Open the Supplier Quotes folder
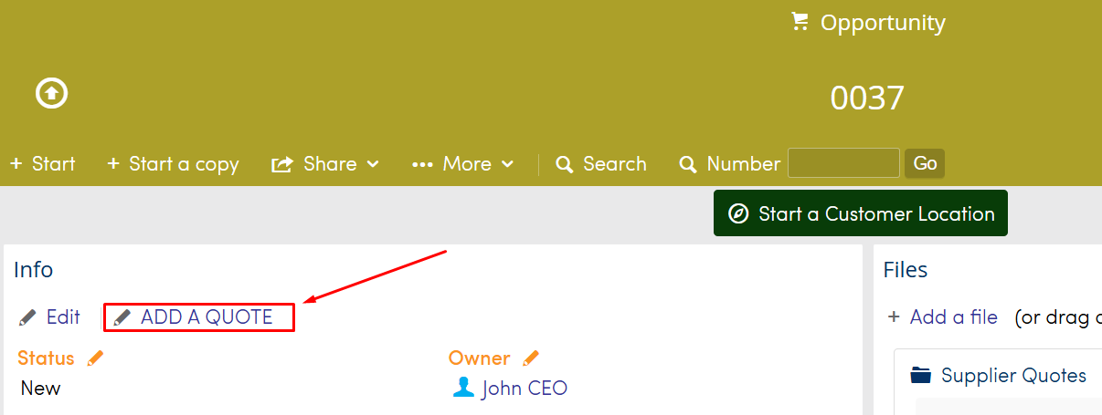1102x415 pixels. tap(1013, 376)
